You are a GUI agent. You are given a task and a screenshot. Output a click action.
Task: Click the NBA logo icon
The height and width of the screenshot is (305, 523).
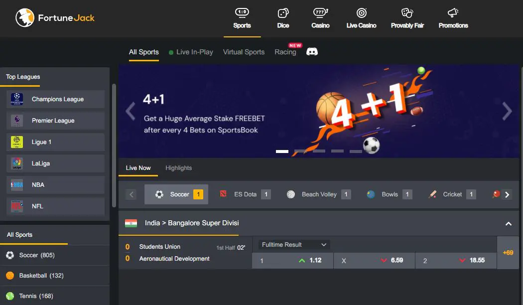pyautogui.click(x=17, y=184)
